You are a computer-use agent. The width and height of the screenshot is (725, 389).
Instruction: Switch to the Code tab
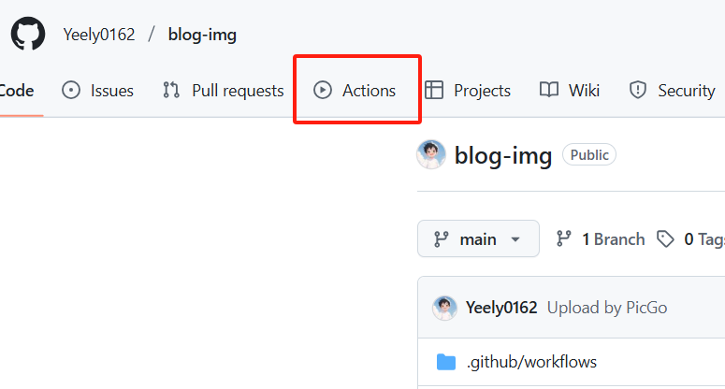[17, 91]
